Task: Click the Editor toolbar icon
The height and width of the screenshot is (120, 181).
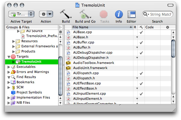Action: click(x=131, y=14)
